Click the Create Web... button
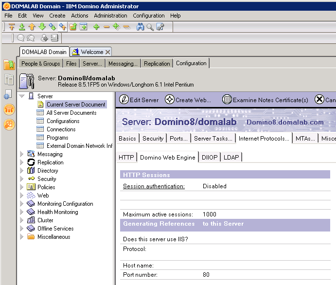Viewport: 336px width, 285px height. tap(188, 100)
